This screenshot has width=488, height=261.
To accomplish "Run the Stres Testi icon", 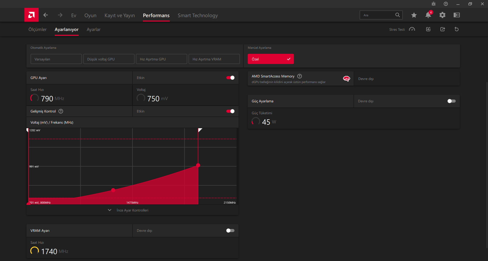I will click(412, 29).
